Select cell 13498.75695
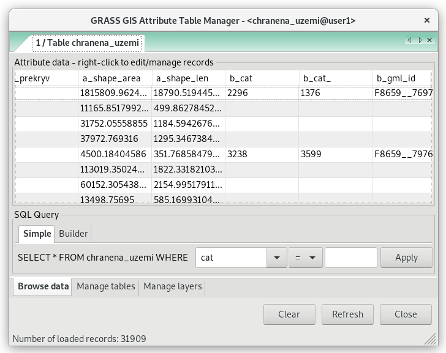This screenshot has height=353, width=446. coord(115,198)
